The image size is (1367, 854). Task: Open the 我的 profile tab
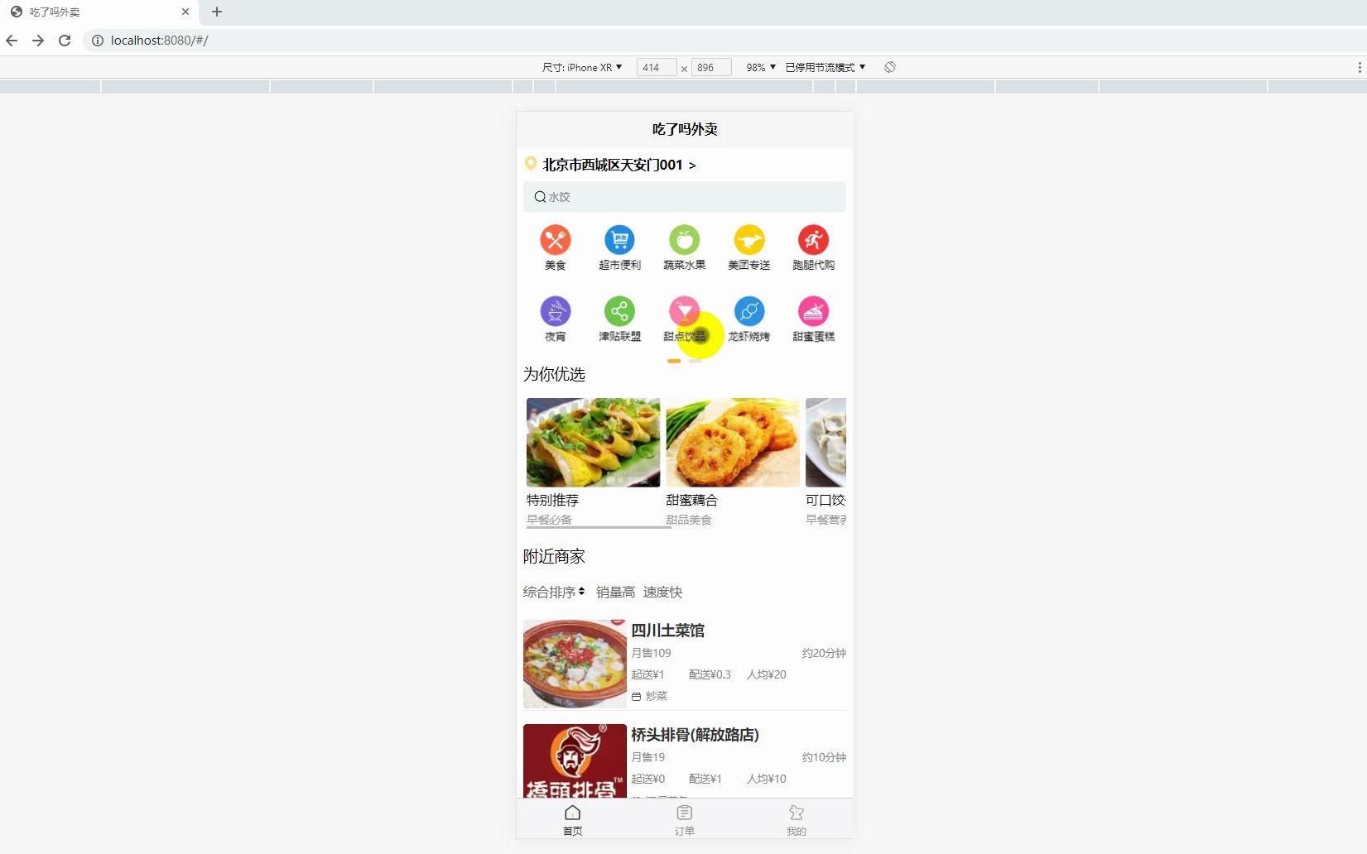click(796, 820)
